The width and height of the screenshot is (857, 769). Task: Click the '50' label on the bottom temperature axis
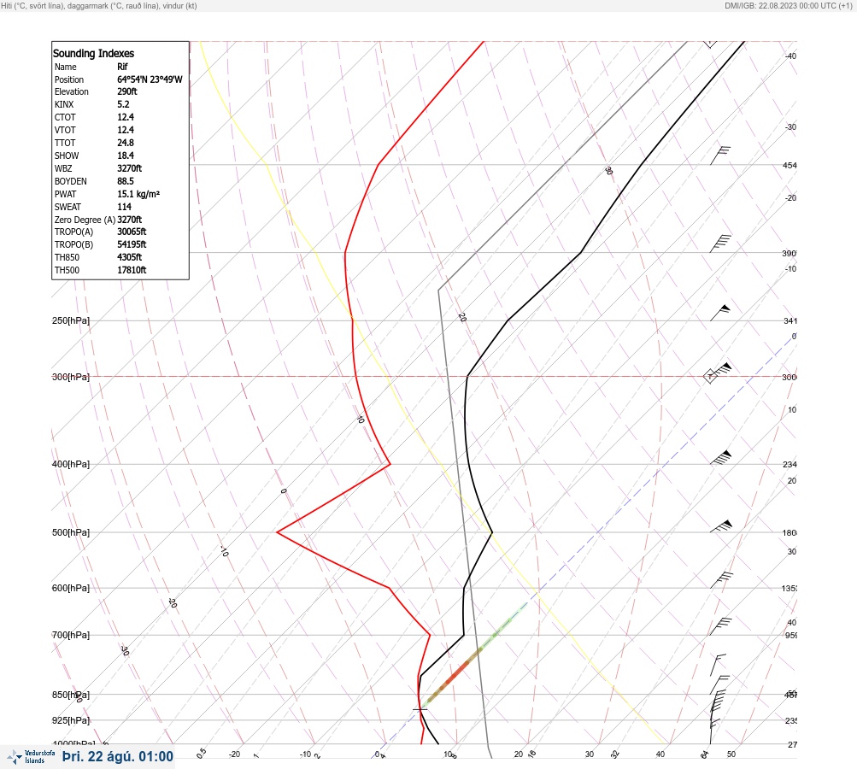pyautogui.click(x=731, y=754)
